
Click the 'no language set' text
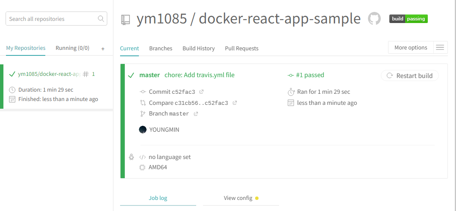click(170, 157)
